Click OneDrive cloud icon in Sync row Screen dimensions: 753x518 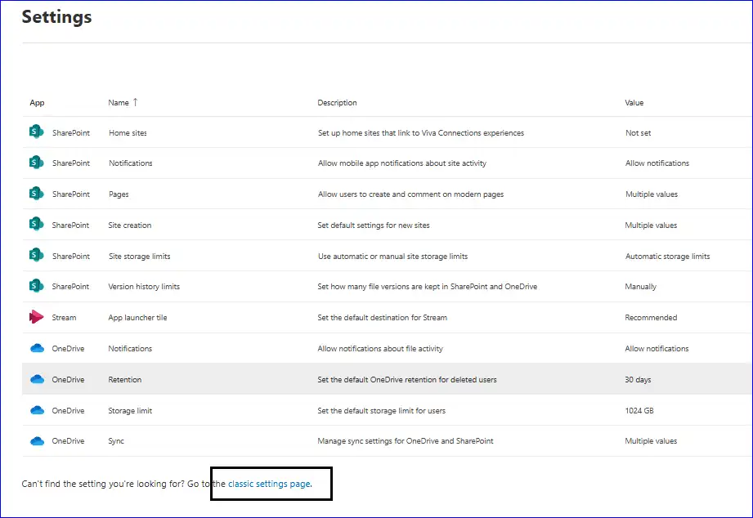tap(36, 441)
